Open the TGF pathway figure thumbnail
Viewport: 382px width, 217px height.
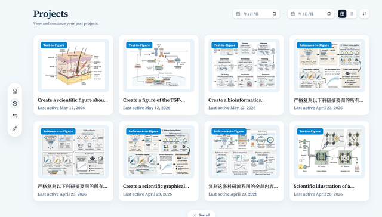pyautogui.click(x=159, y=66)
